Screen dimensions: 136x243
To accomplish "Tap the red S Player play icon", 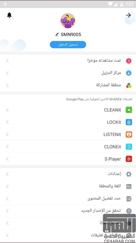I will 129,159.
